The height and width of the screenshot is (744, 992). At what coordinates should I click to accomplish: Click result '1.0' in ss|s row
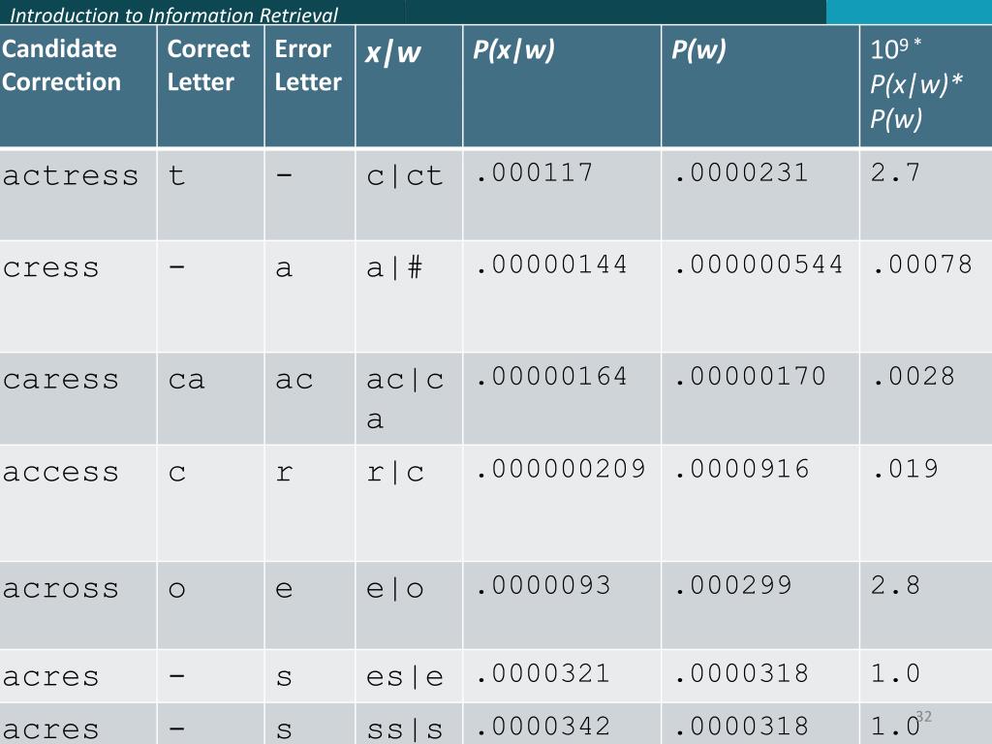coord(894,727)
